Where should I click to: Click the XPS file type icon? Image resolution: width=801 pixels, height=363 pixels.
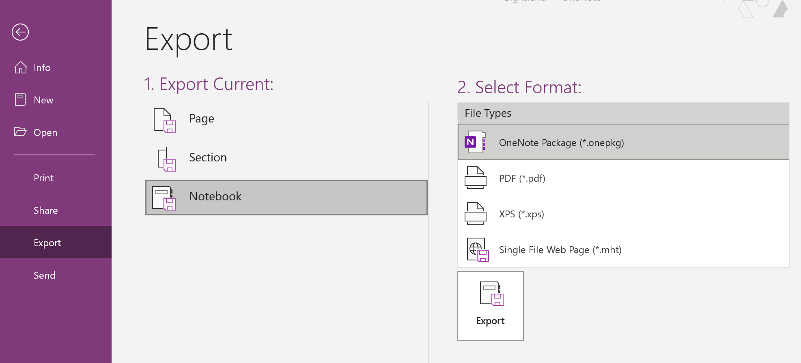(475, 213)
